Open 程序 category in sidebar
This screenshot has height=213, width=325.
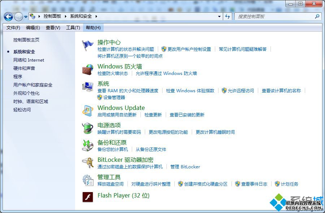(x=18, y=77)
